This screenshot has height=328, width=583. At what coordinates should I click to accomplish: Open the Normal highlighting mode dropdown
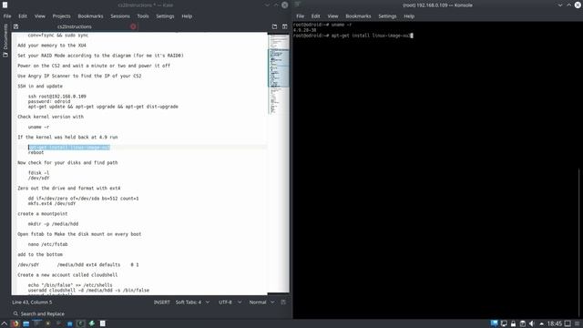(261, 302)
